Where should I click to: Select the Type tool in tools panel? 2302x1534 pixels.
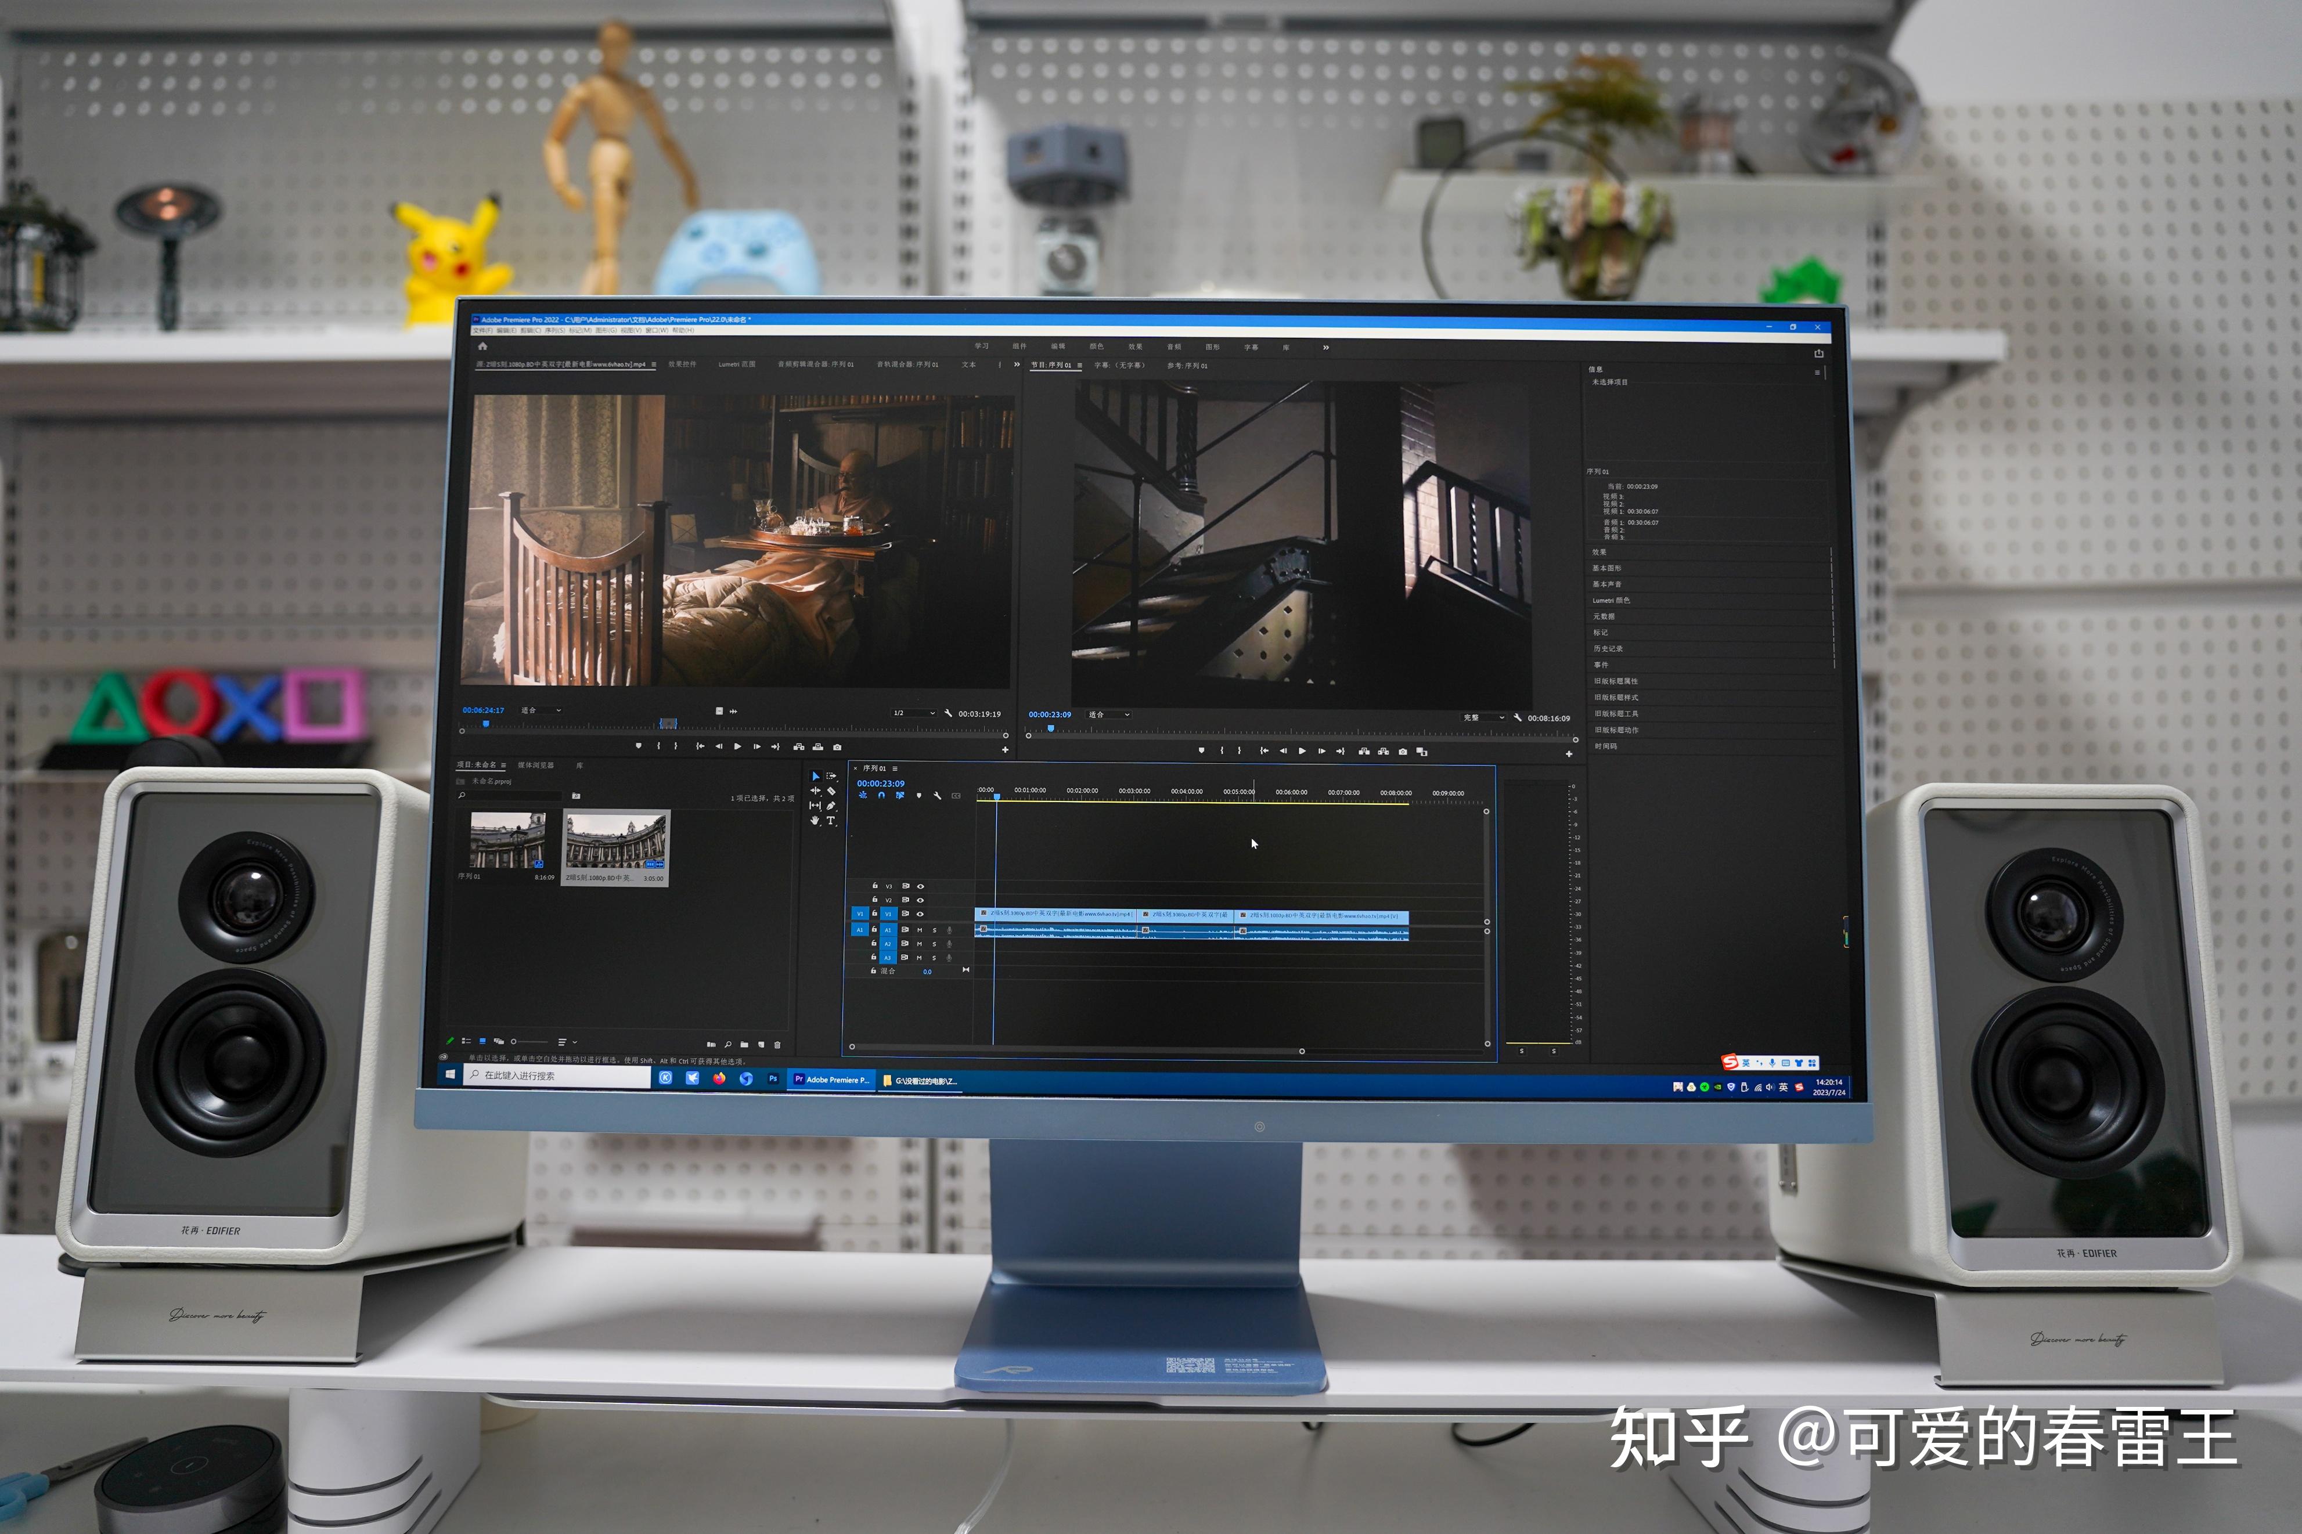click(831, 821)
